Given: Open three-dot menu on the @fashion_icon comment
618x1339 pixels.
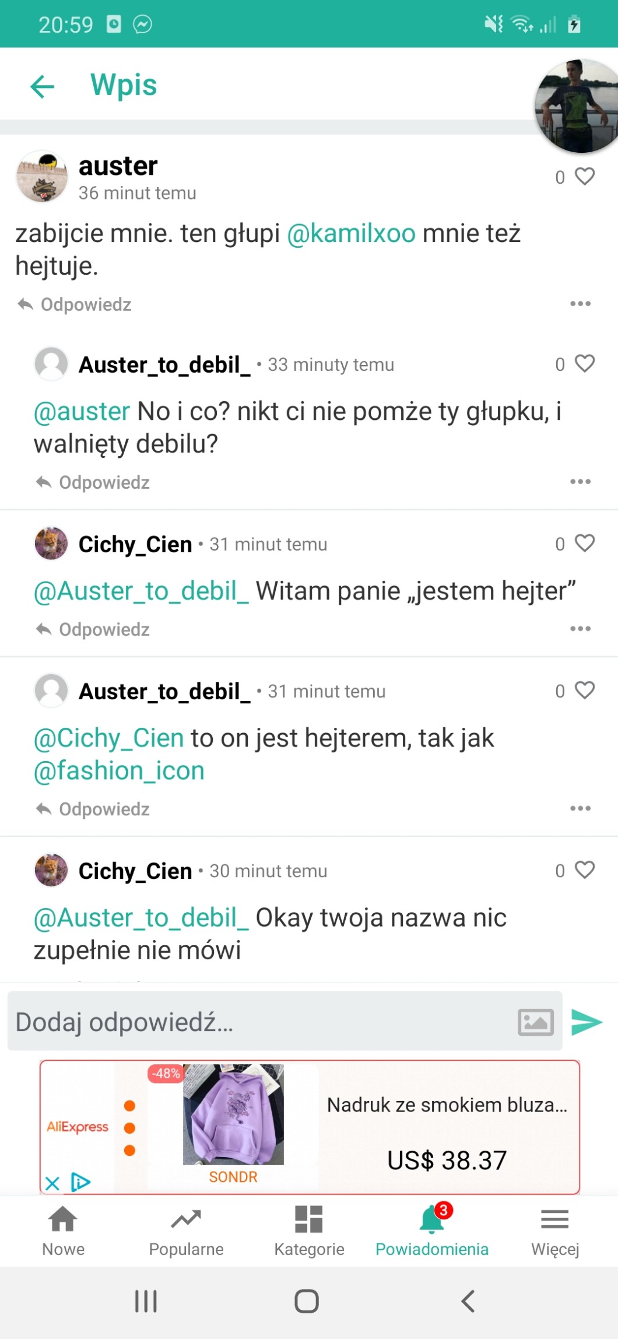Looking at the screenshot, I should (580, 808).
